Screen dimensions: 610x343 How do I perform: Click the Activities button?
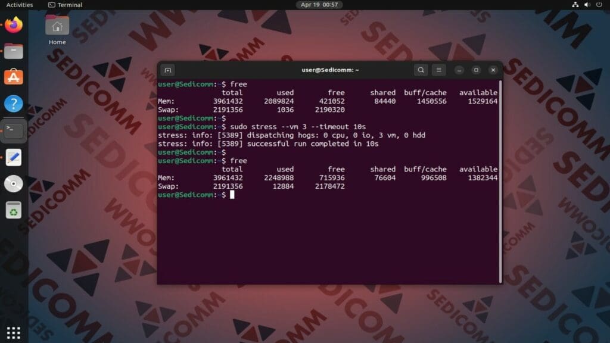pyautogui.click(x=20, y=5)
